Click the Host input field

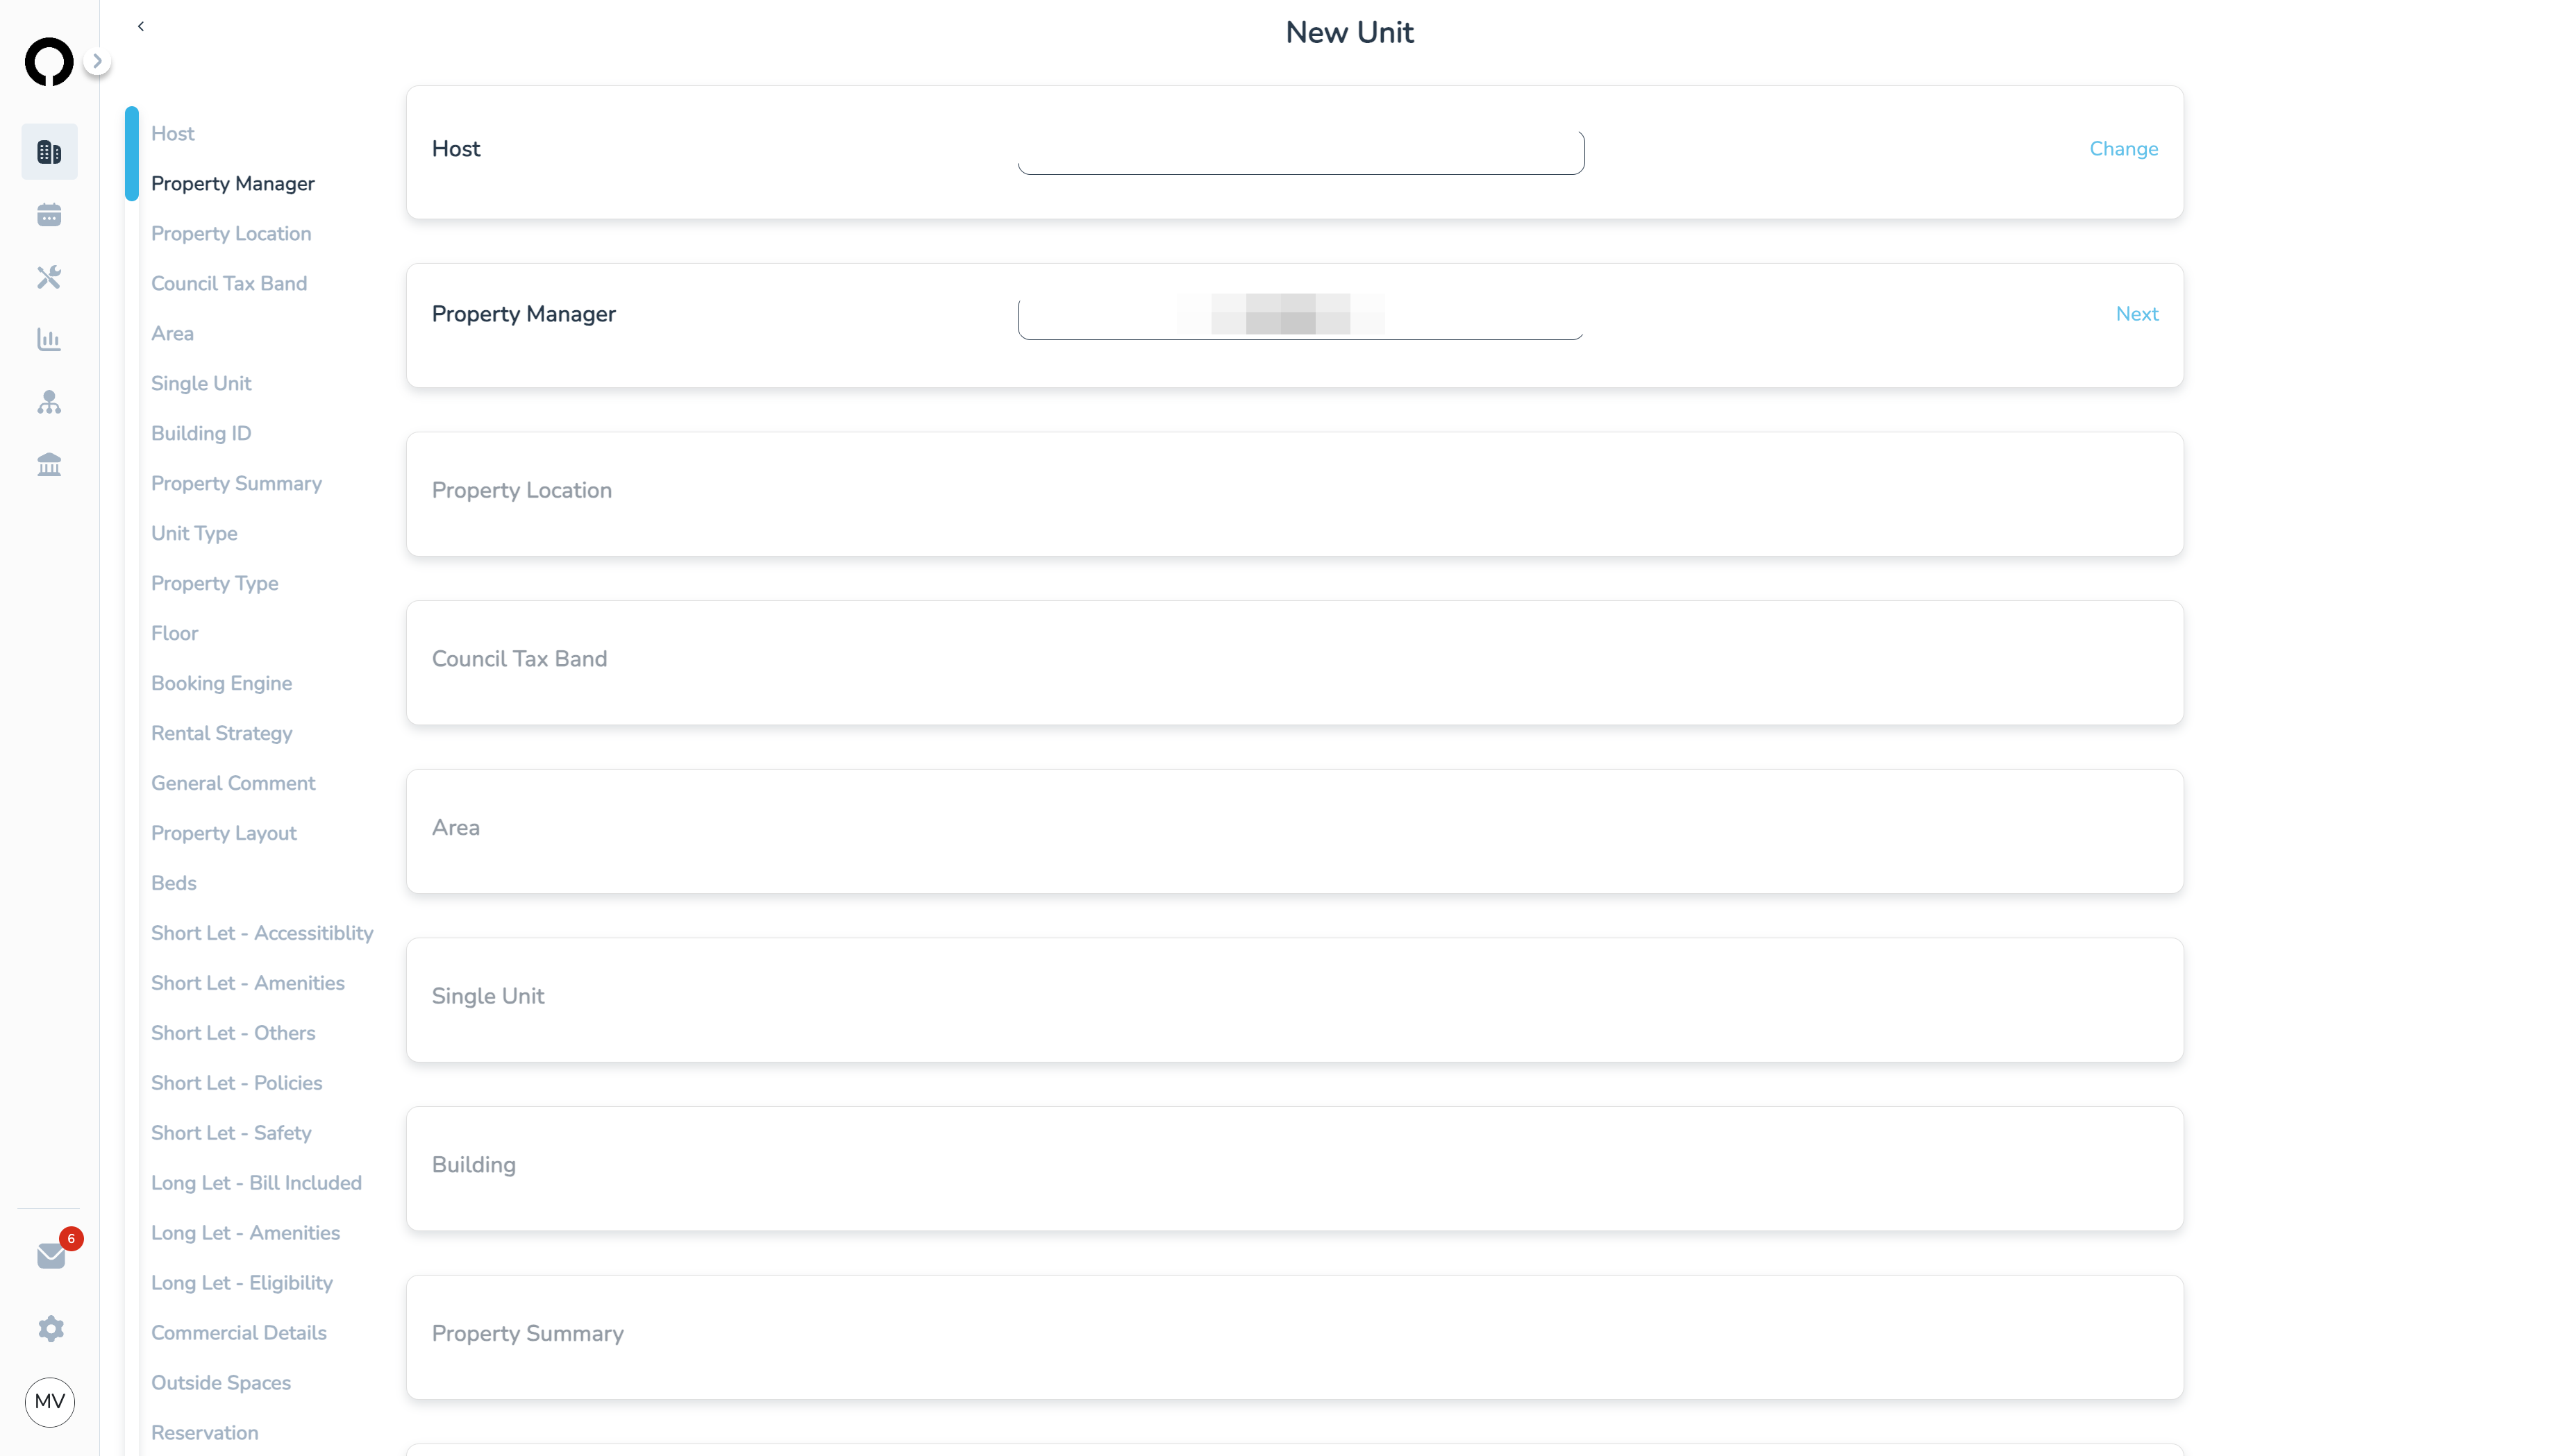click(1300, 152)
